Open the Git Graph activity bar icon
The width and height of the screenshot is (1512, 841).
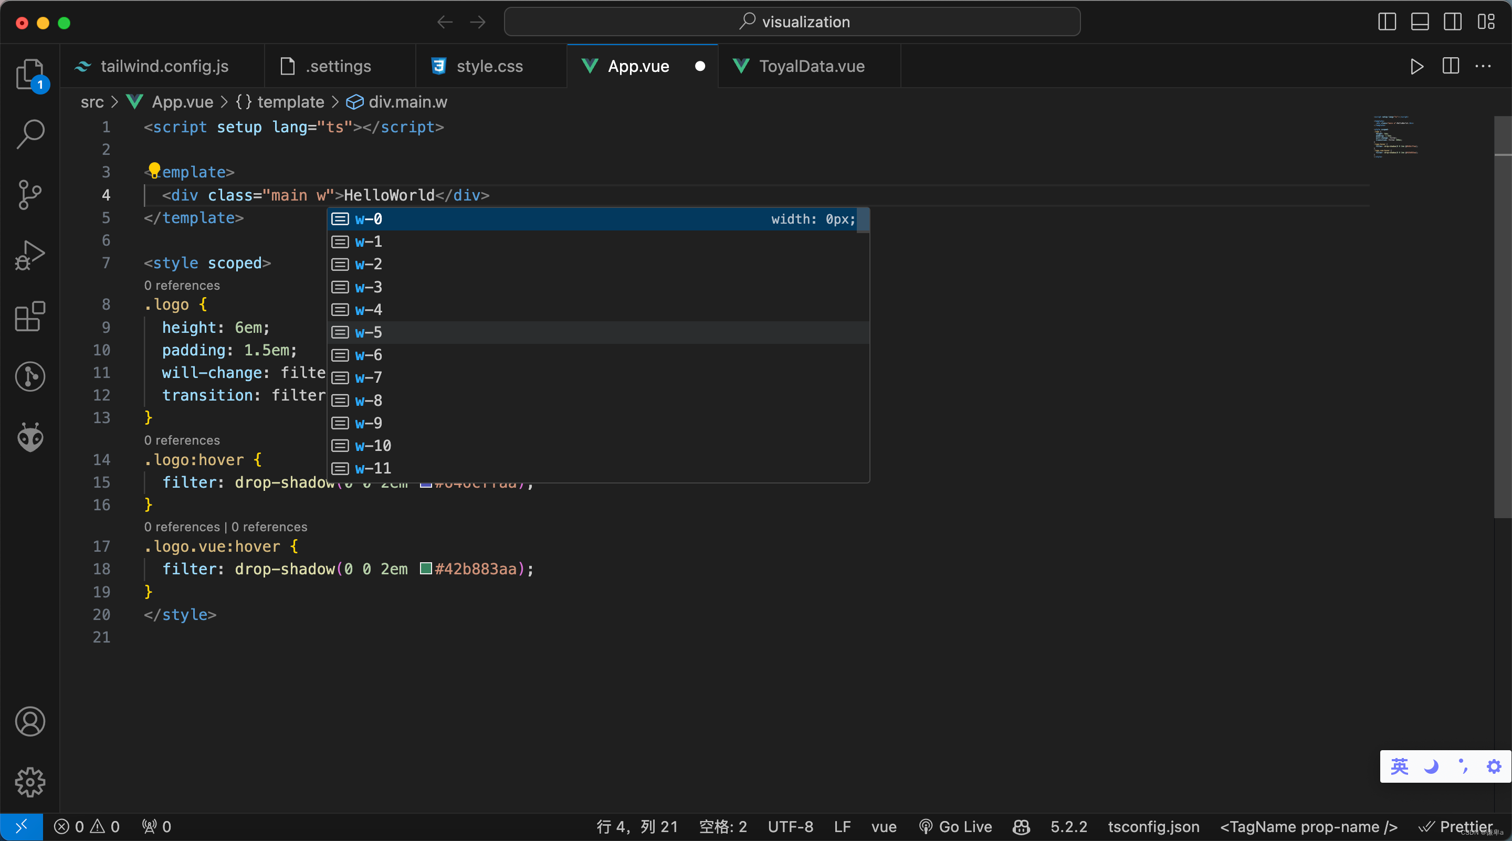click(30, 377)
